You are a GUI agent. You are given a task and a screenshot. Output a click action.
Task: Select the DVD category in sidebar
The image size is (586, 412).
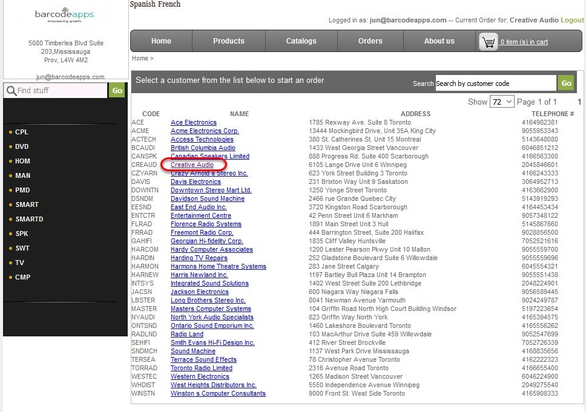pos(22,146)
